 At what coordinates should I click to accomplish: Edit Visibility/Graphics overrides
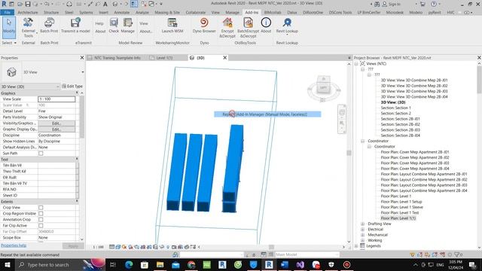[56, 123]
